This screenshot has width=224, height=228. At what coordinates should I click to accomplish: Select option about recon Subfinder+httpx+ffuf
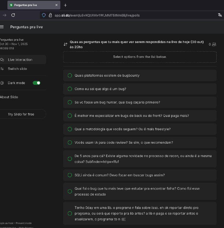[140, 159]
